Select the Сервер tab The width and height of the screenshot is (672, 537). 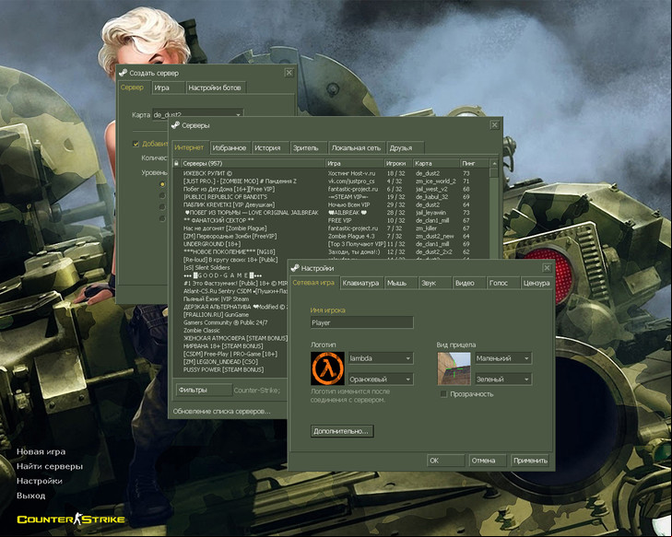pos(133,88)
